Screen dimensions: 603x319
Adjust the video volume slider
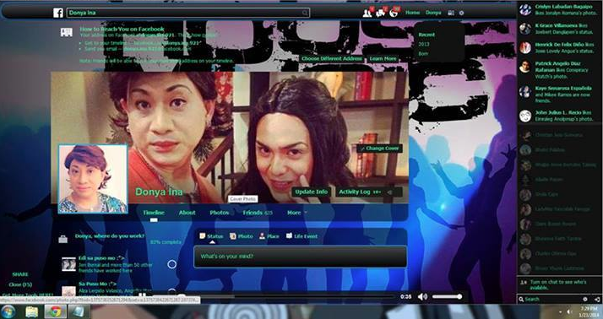coord(447,296)
